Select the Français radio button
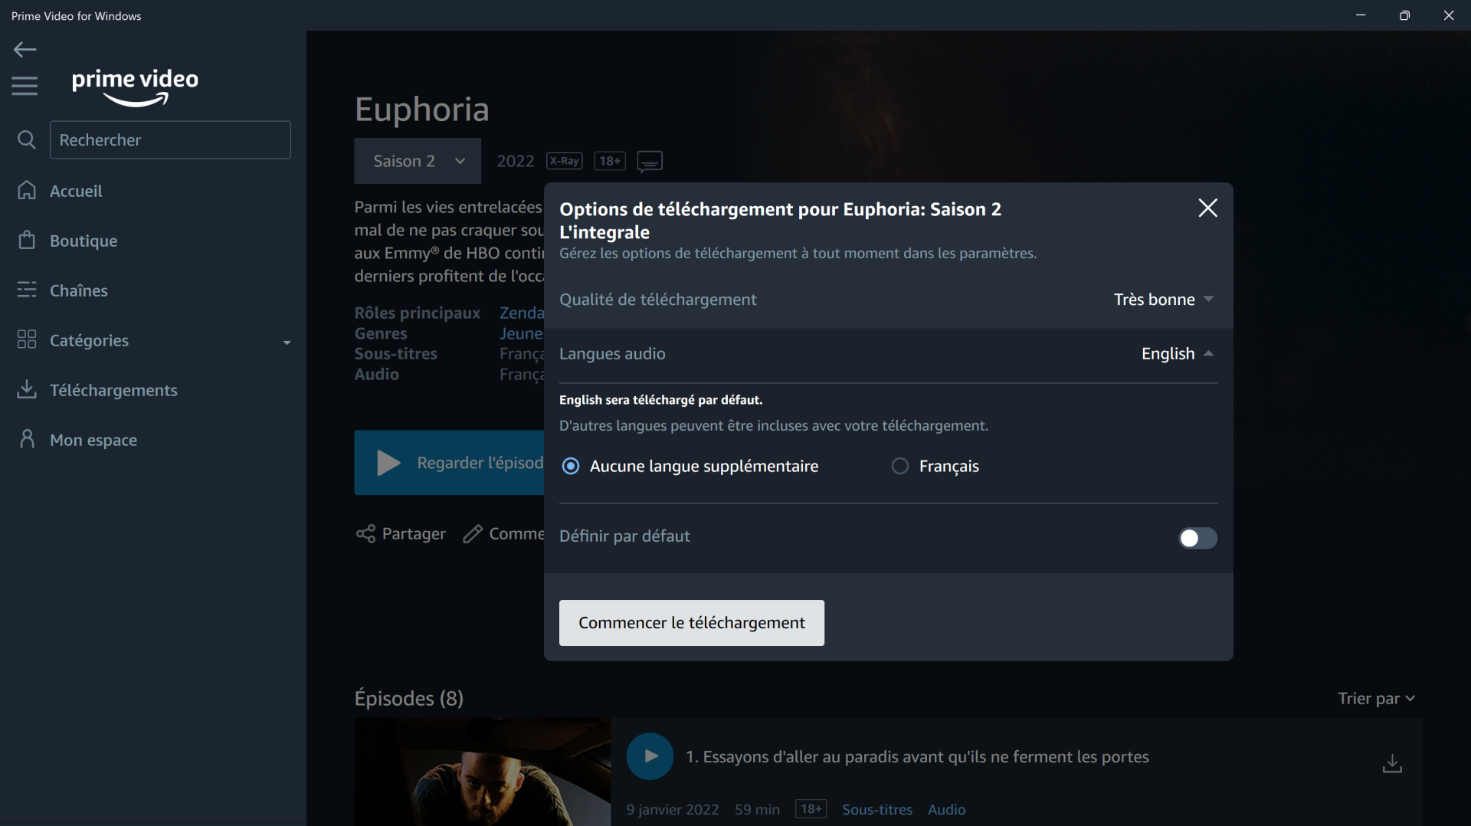 (900, 466)
